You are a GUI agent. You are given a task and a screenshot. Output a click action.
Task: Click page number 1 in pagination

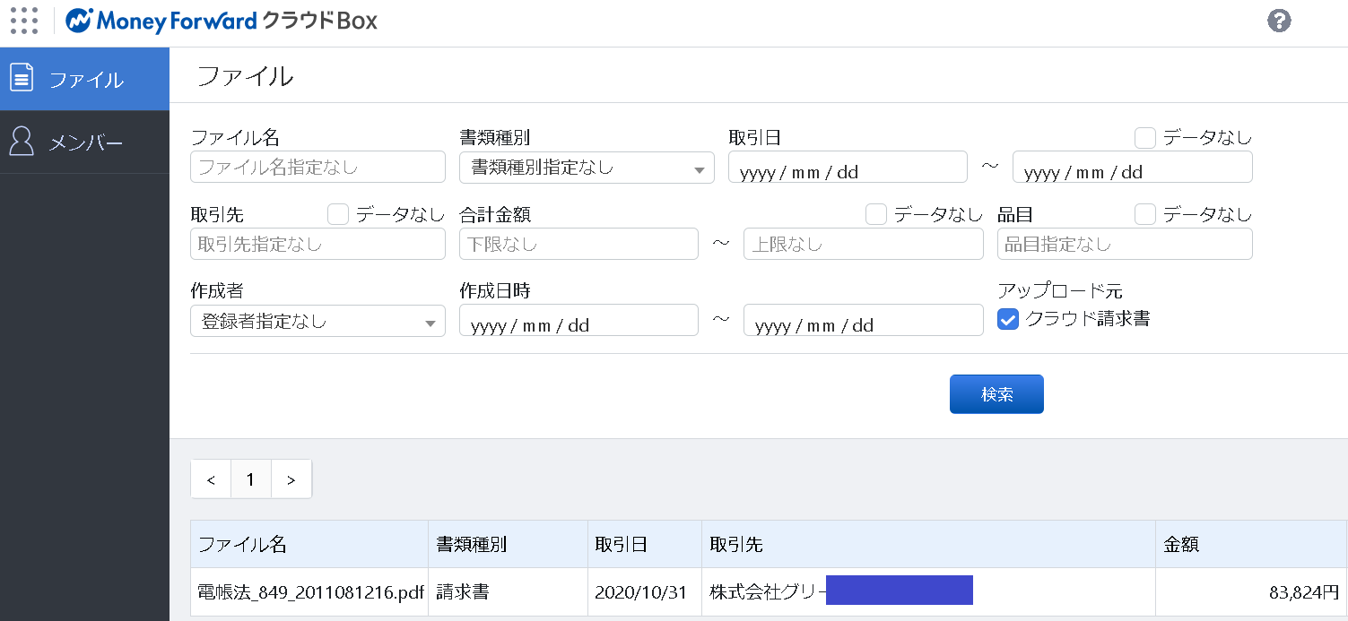pos(250,479)
